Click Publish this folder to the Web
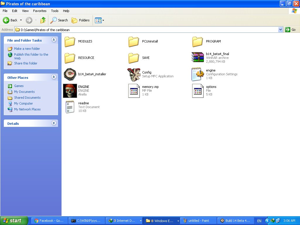This screenshot has width=300, height=225. tap(31, 56)
